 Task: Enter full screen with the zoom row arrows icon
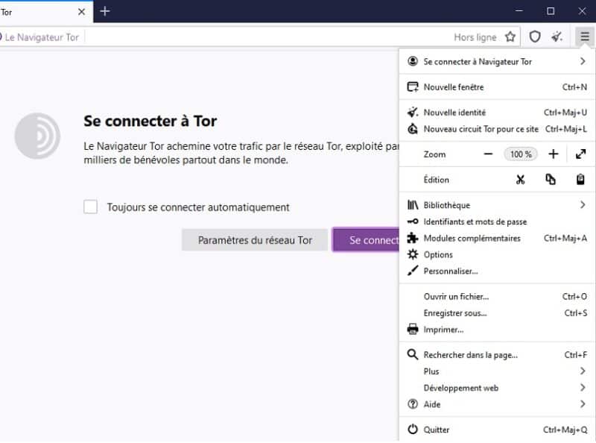coord(580,154)
